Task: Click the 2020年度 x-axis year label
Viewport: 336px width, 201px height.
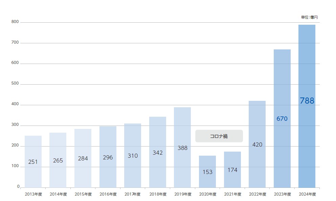Action: pos(207,194)
